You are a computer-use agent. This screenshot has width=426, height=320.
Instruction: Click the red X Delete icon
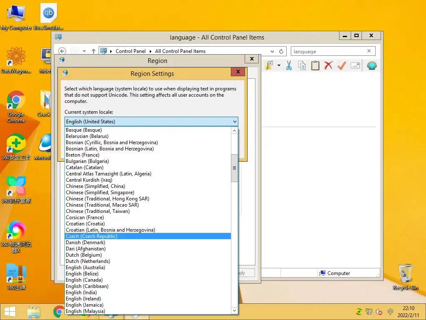[329, 65]
